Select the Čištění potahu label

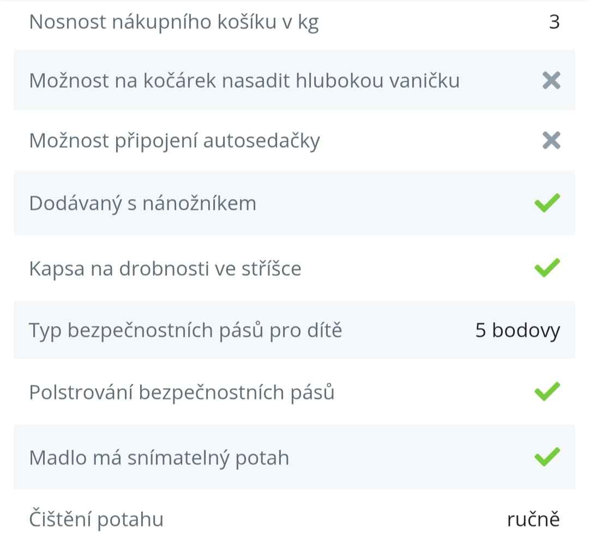point(96,519)
